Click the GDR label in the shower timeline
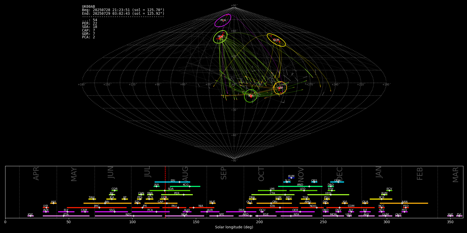The width and height of the screenshot is (467, 233). 164,198
